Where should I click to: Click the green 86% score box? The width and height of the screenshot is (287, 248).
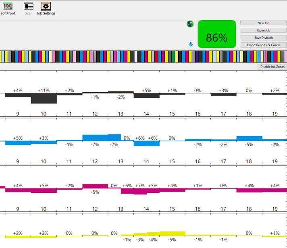click(217, 34)
